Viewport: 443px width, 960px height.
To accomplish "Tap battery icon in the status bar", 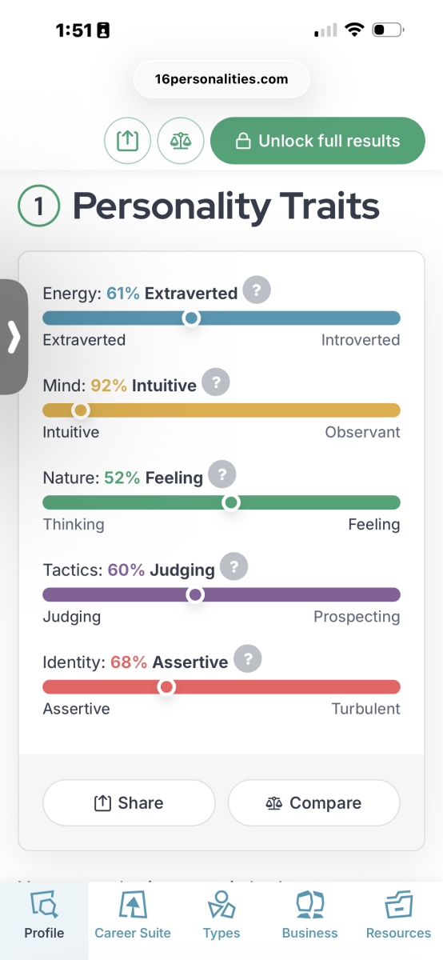I will (389, 30).
